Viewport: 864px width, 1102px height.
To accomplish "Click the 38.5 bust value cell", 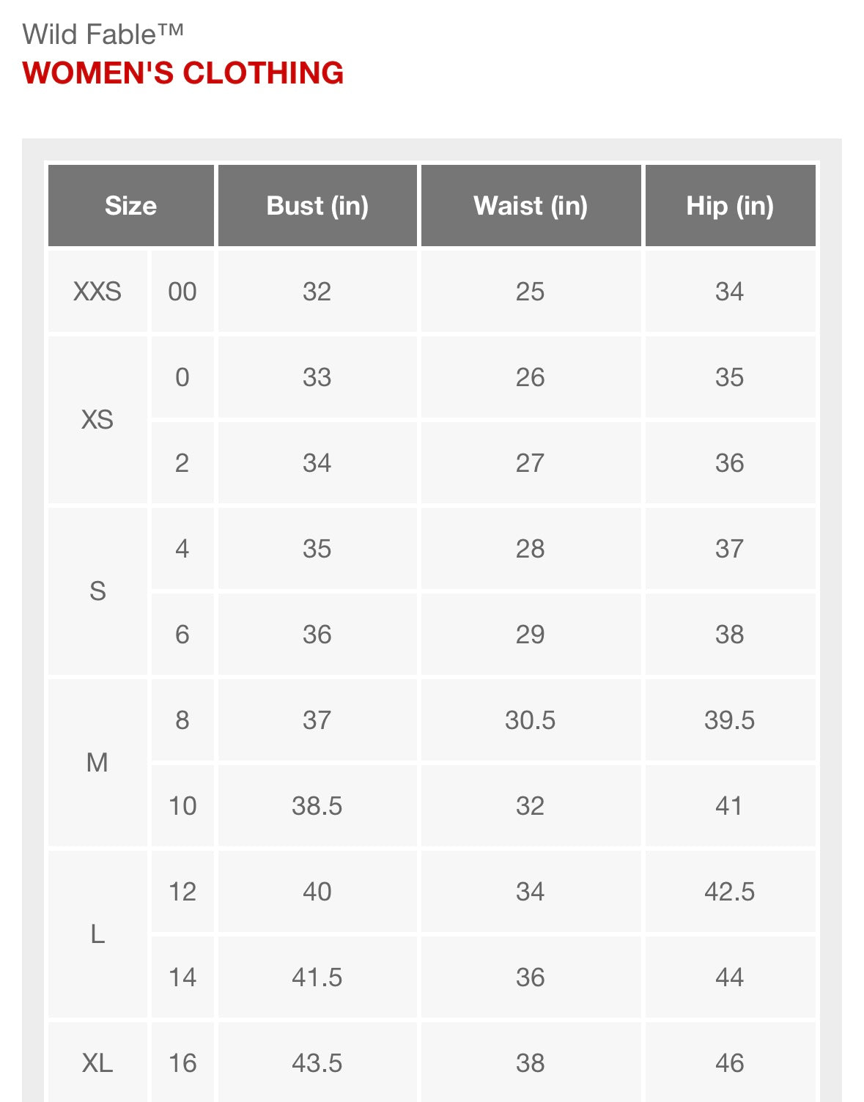I will click(317, 806).
